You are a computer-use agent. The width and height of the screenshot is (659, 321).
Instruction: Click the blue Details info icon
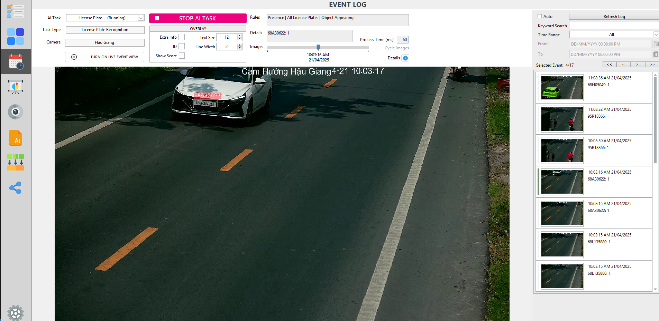tap(405, 58)
